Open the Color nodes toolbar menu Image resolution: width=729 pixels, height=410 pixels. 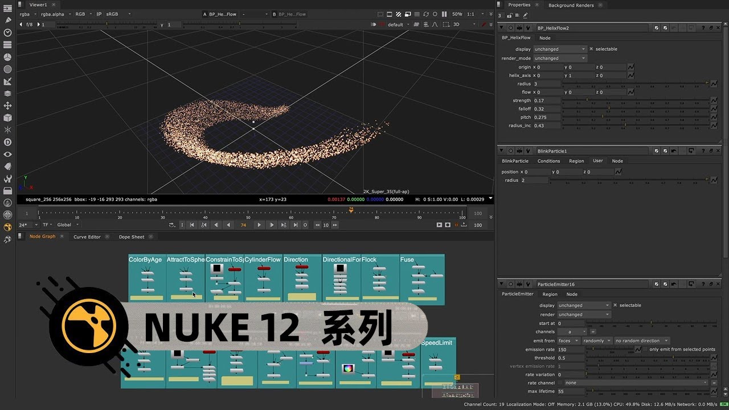8,57
